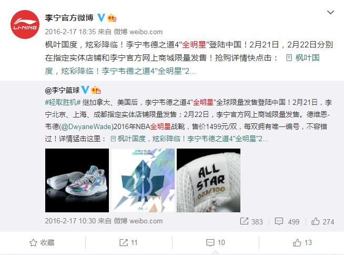Open the Li-Ning logo avatar
Viewport: 344px width, 255px height.
tap(25, 24)
